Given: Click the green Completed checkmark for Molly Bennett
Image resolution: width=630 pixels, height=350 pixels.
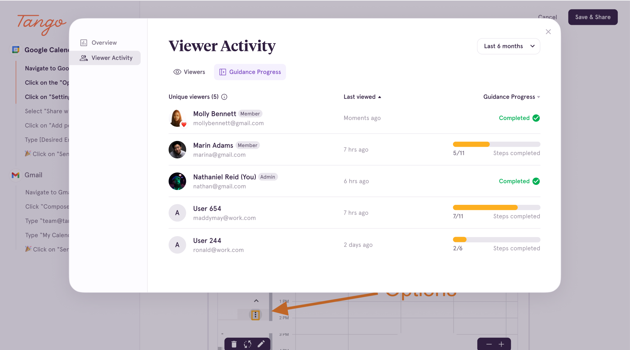Looking at the screenshot, I should tap(536, 118).
